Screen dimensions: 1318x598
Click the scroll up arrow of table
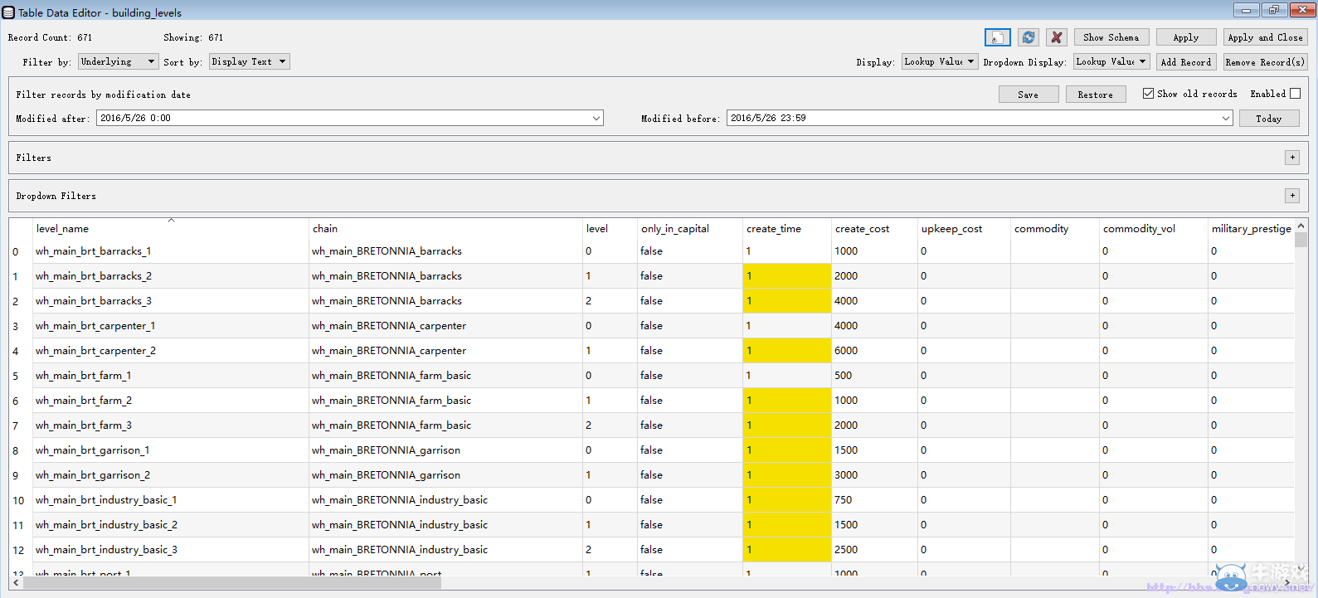pyautogui.click(x=1301, y=226)
